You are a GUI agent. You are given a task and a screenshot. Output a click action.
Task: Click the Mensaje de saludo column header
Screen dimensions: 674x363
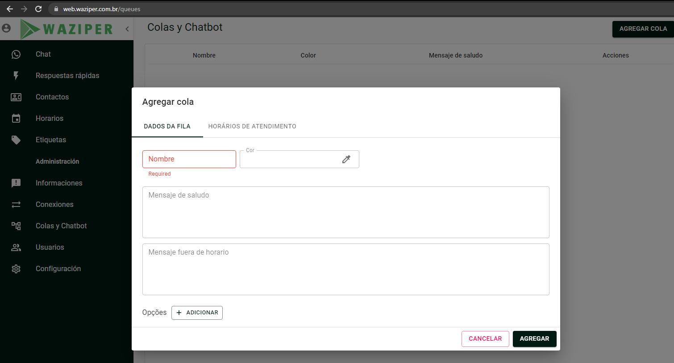[456, 55]
